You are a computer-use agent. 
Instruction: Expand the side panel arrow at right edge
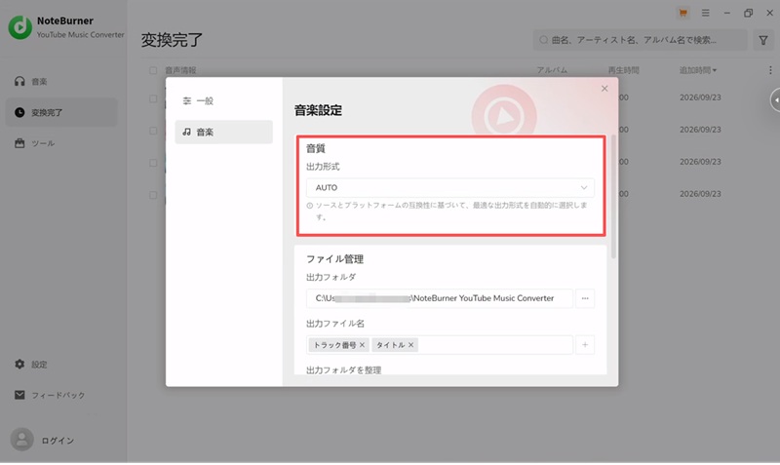(775, 100)
